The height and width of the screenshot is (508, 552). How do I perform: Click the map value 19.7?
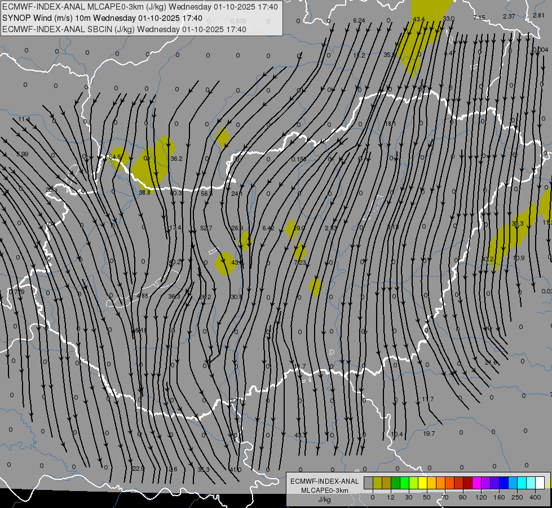[x=429, y=433]
